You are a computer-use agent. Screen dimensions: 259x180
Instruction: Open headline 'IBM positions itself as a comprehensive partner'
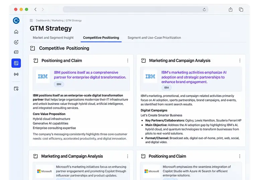90,75
